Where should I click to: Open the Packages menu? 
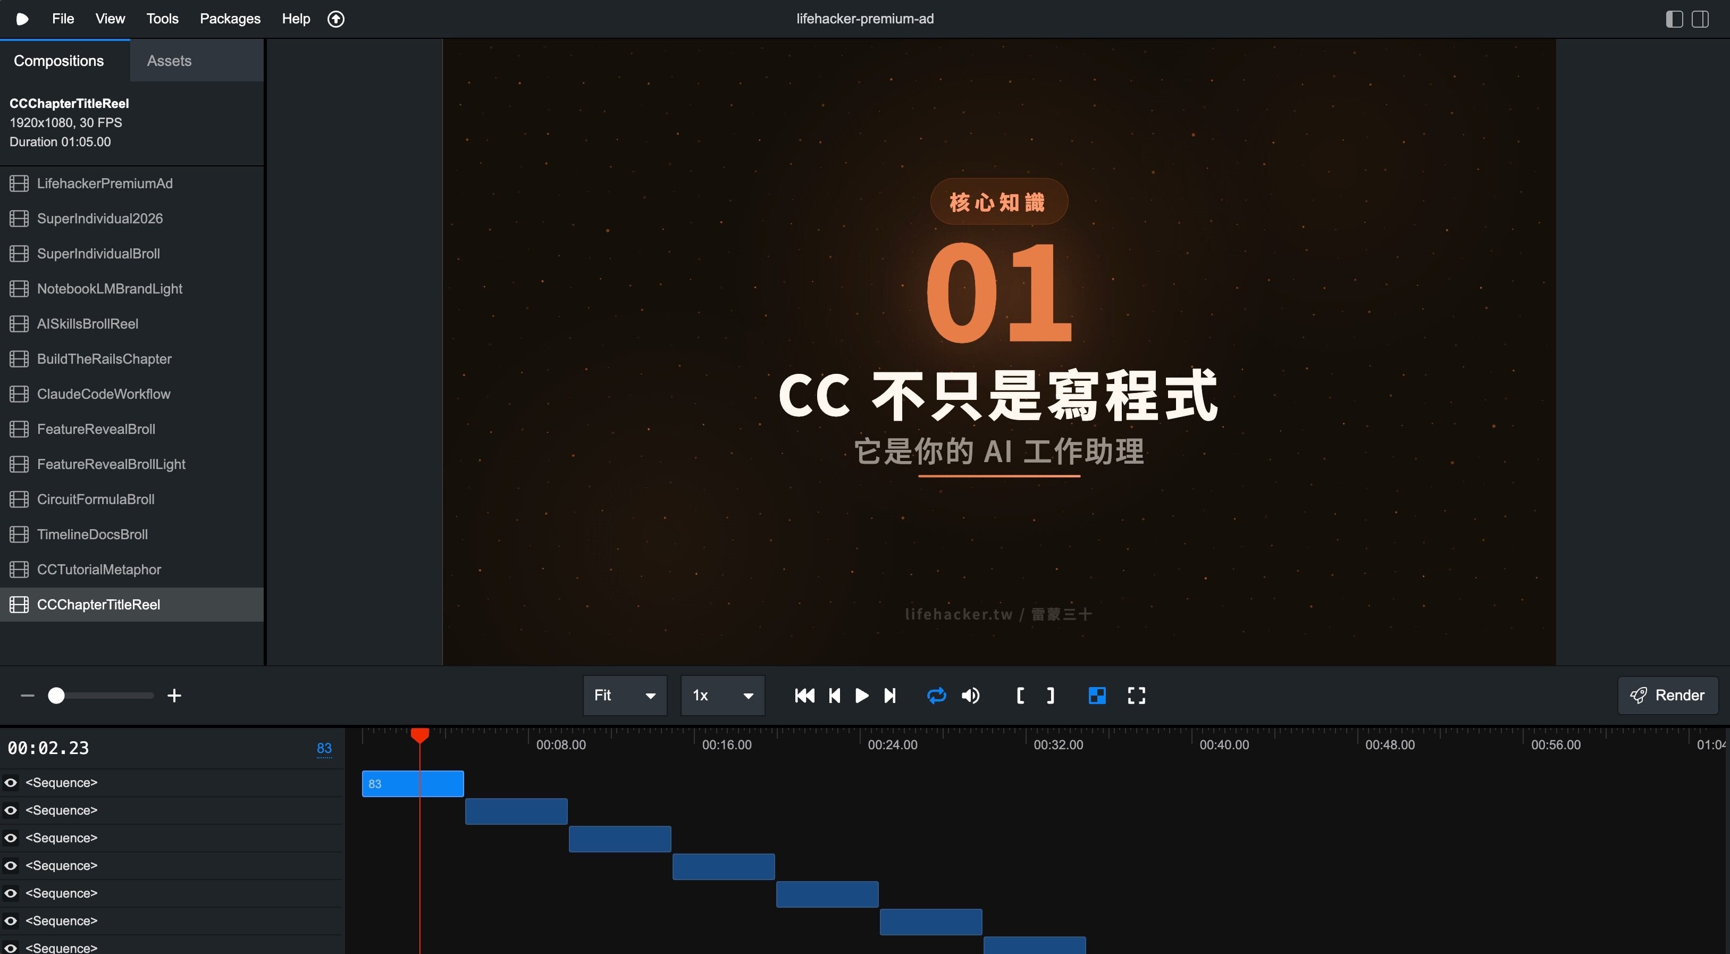(x=230, y=19)
